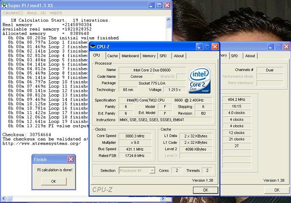Click OK in the Finish dialog

[54, 181]
